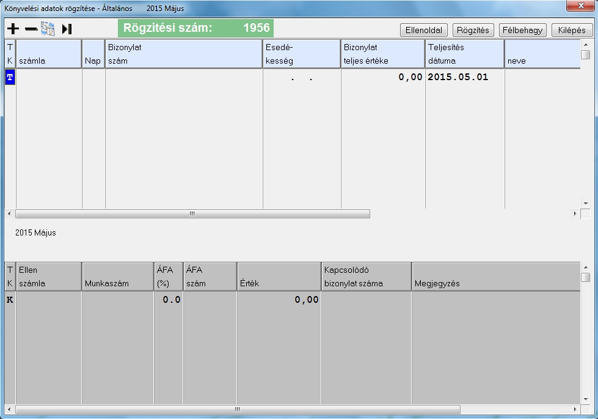
Task: Click the upper grid horizontal scrollbar thumb
Action: 192,214
